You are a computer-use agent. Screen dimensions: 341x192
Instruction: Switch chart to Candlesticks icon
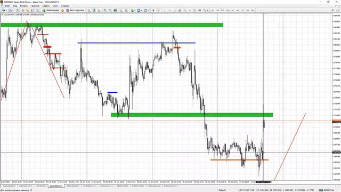[x=94, y=10]
